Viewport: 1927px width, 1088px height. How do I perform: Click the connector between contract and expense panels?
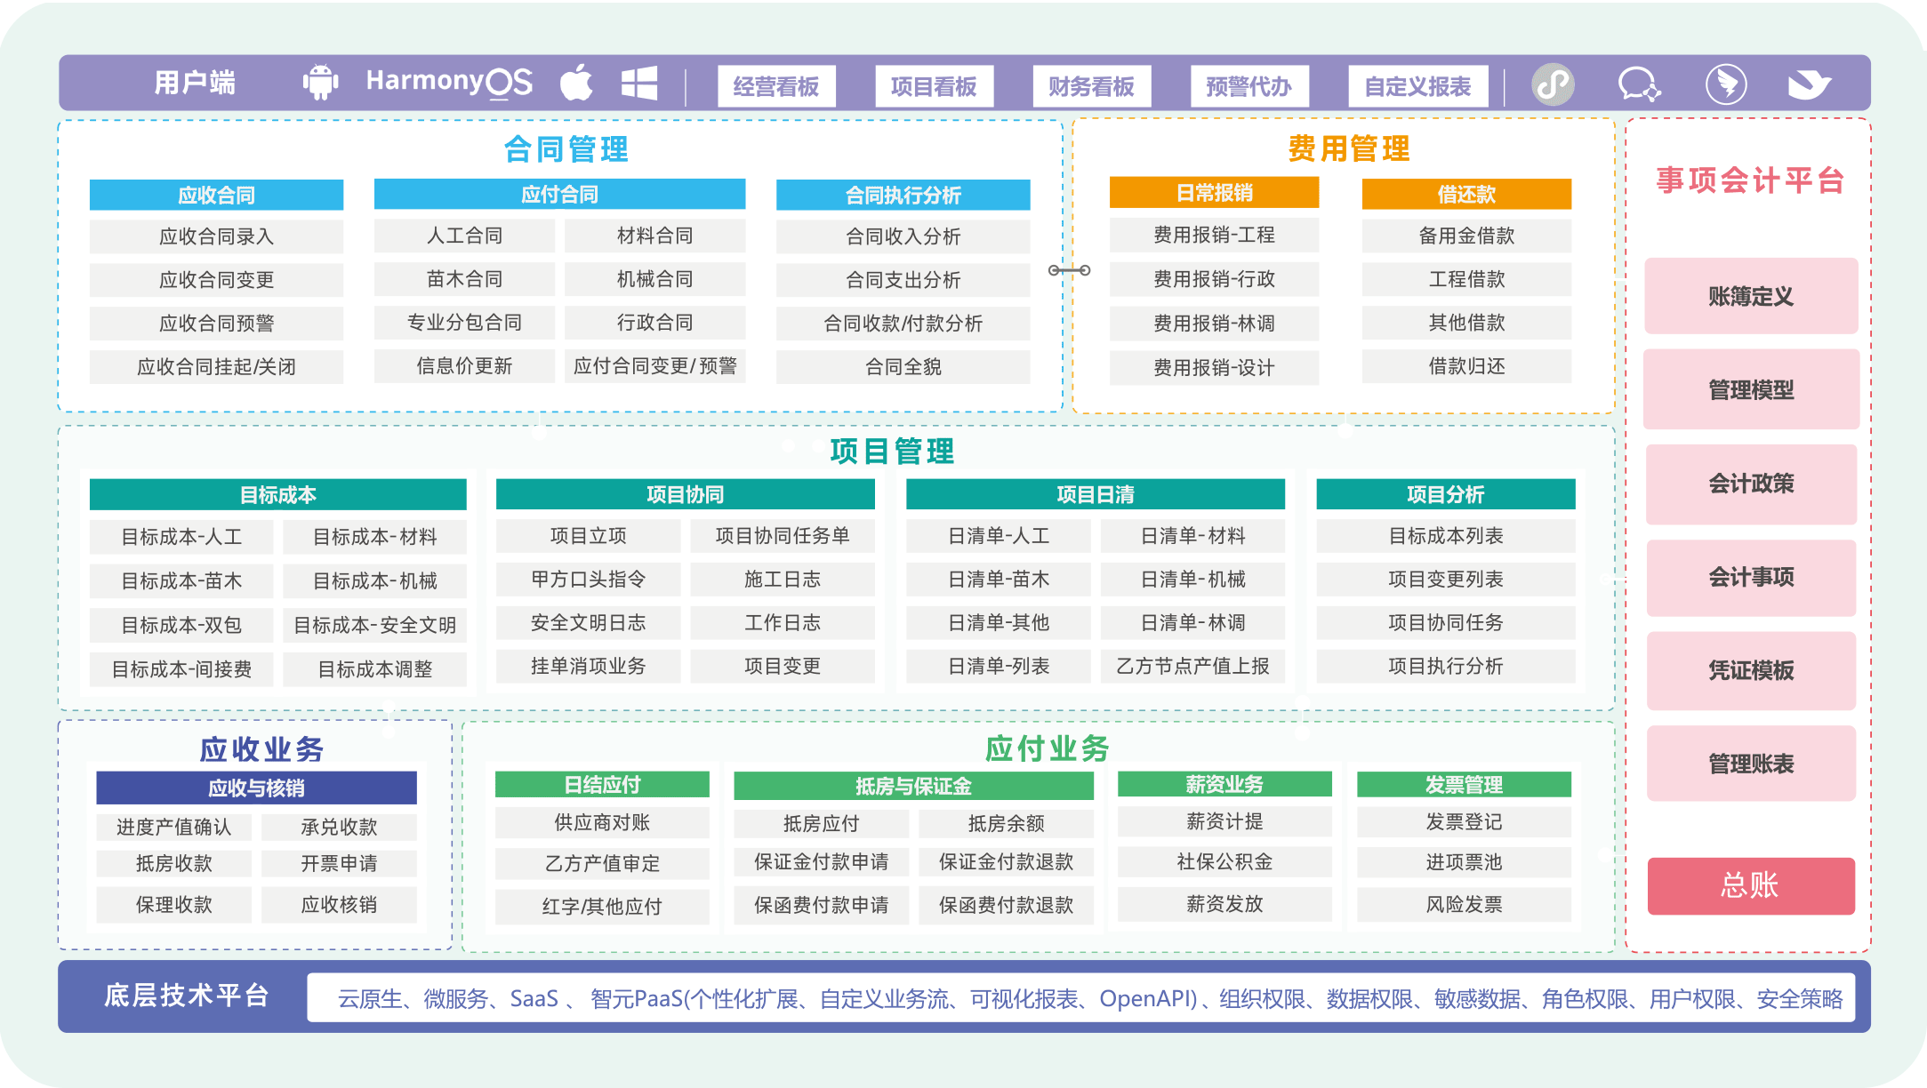pyautogui.click(x=1069, y=270)
